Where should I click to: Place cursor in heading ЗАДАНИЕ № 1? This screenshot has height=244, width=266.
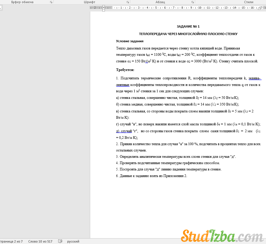(x=188, y=26)
